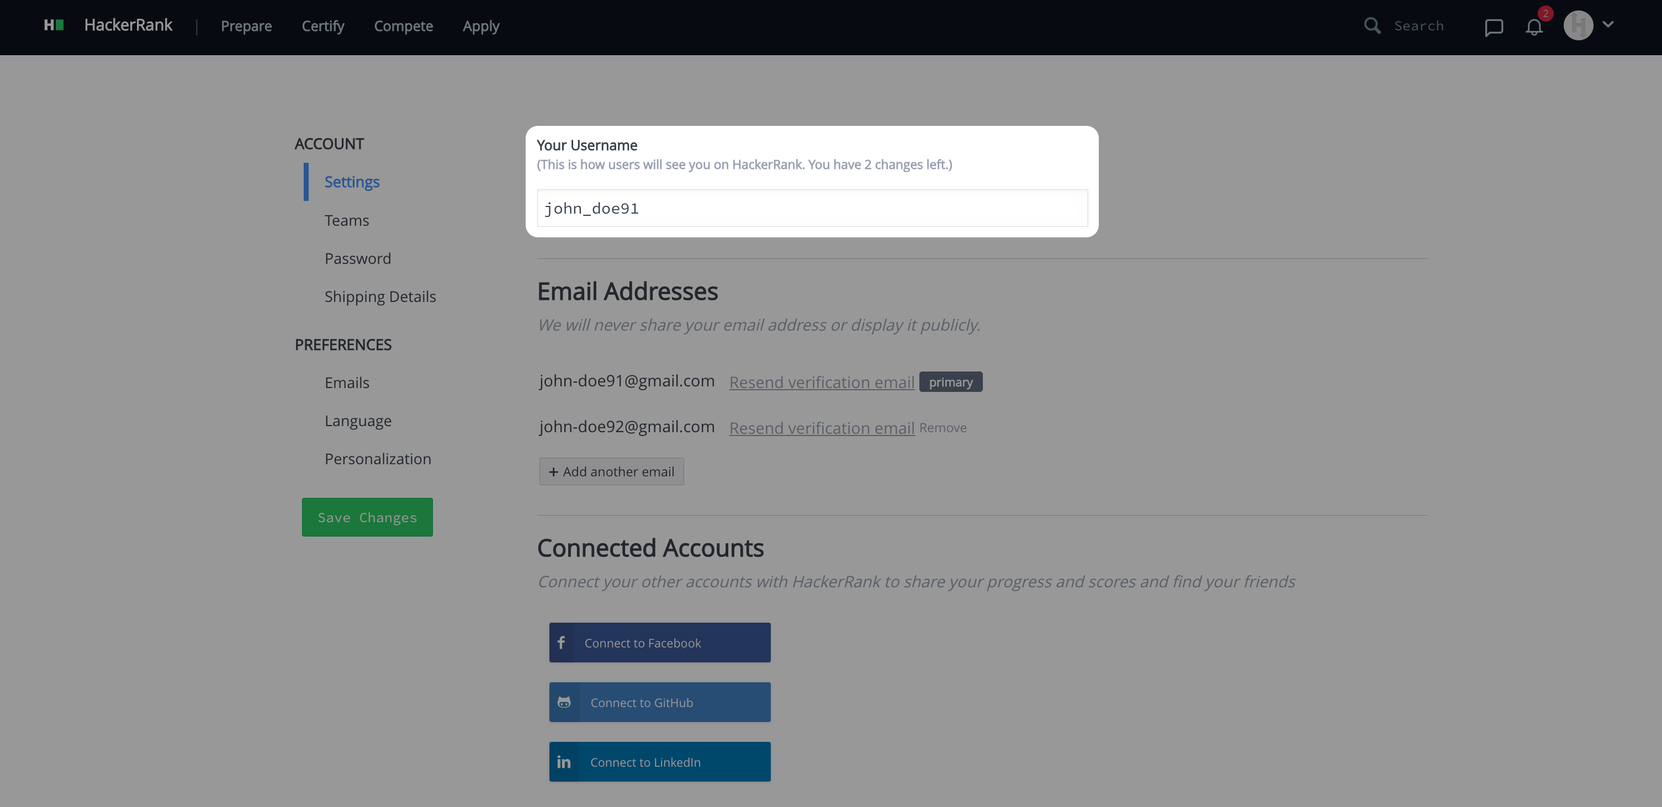Go to HackerRank home via brand name

point(129,25)
